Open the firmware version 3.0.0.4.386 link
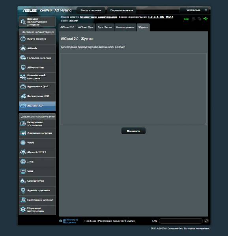The width and height of the screenshot is (228, 236). pyautogui.click(x=161, y=17)
